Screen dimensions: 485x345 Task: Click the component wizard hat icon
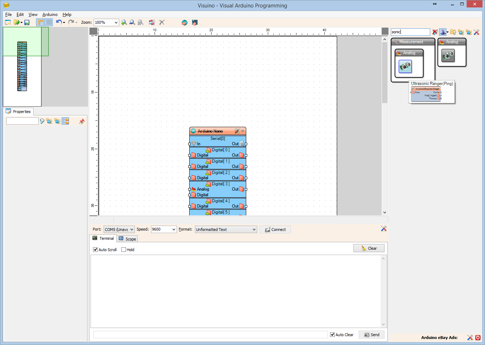click(443, 32)
